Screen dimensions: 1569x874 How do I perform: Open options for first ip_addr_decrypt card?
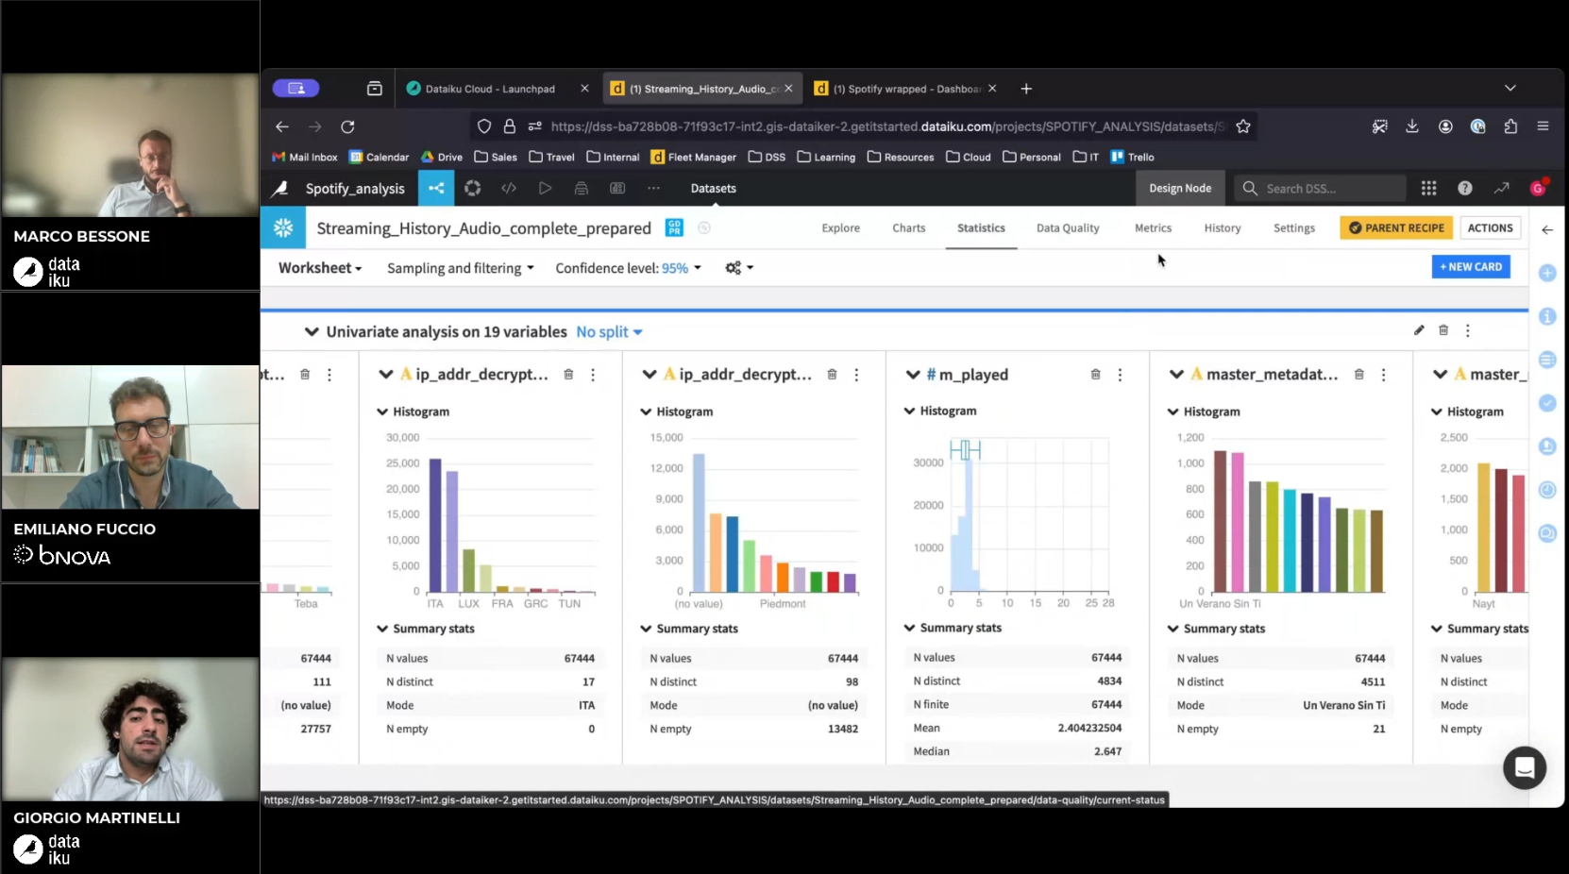pyautogui.click(x=593, y=375)
